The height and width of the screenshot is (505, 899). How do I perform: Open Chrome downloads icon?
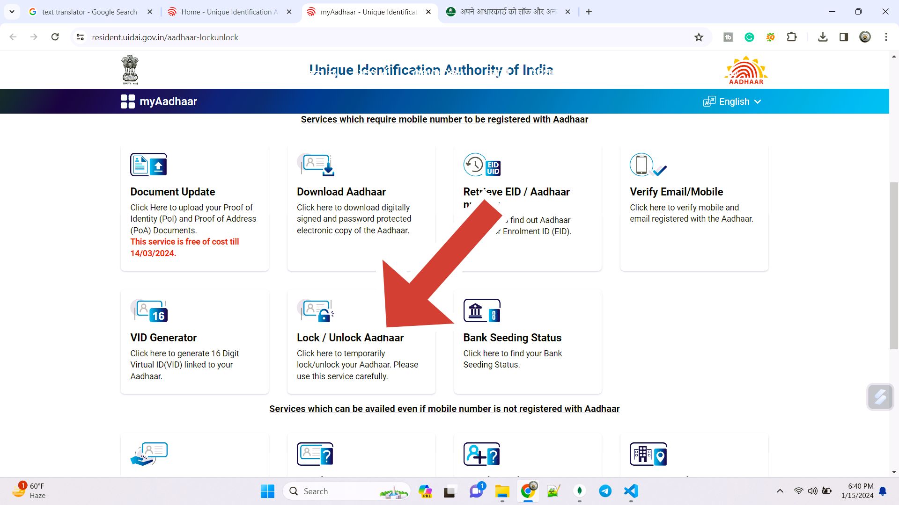click(x=823, y=37)
